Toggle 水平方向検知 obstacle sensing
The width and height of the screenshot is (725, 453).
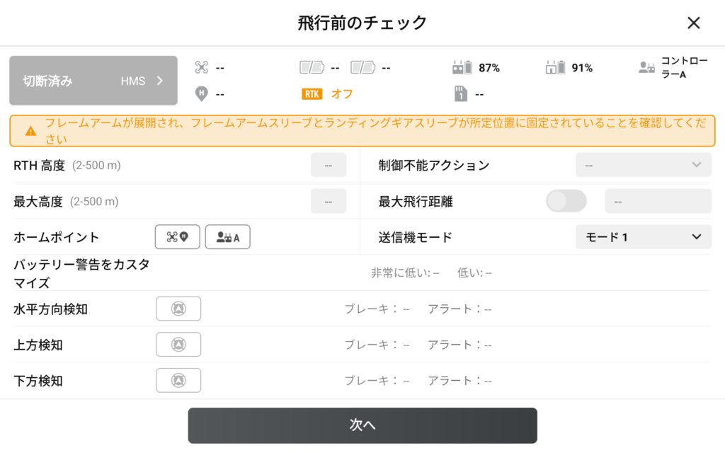(178, 309)
